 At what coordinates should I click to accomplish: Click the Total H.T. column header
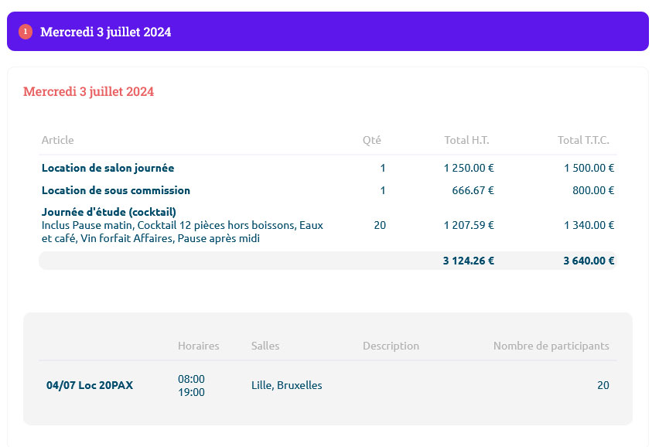pos(466,140)
